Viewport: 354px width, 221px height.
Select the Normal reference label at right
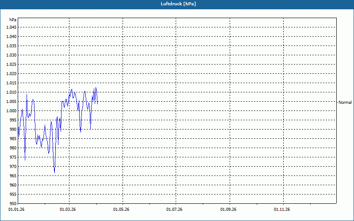[345, 103]
